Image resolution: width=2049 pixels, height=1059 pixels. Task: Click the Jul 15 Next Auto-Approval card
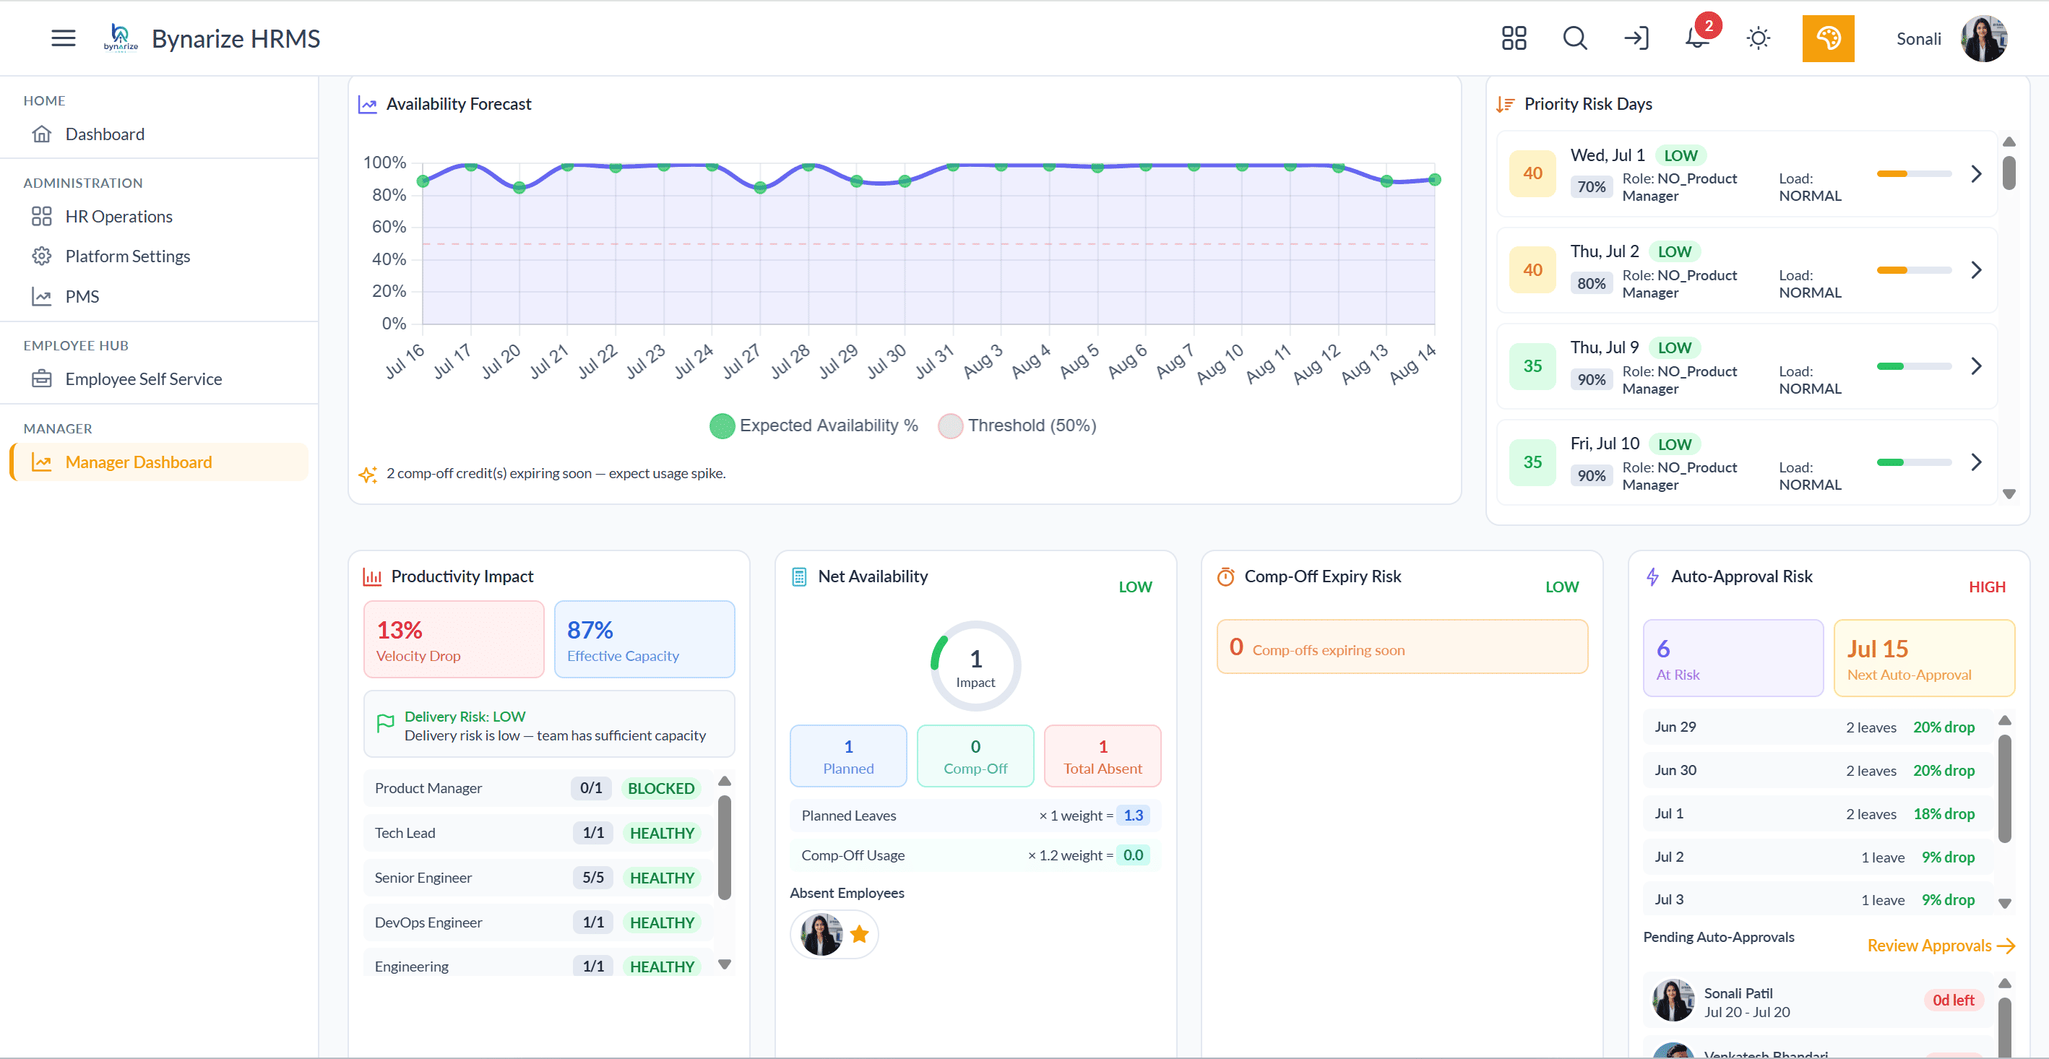coord(1923,658)
